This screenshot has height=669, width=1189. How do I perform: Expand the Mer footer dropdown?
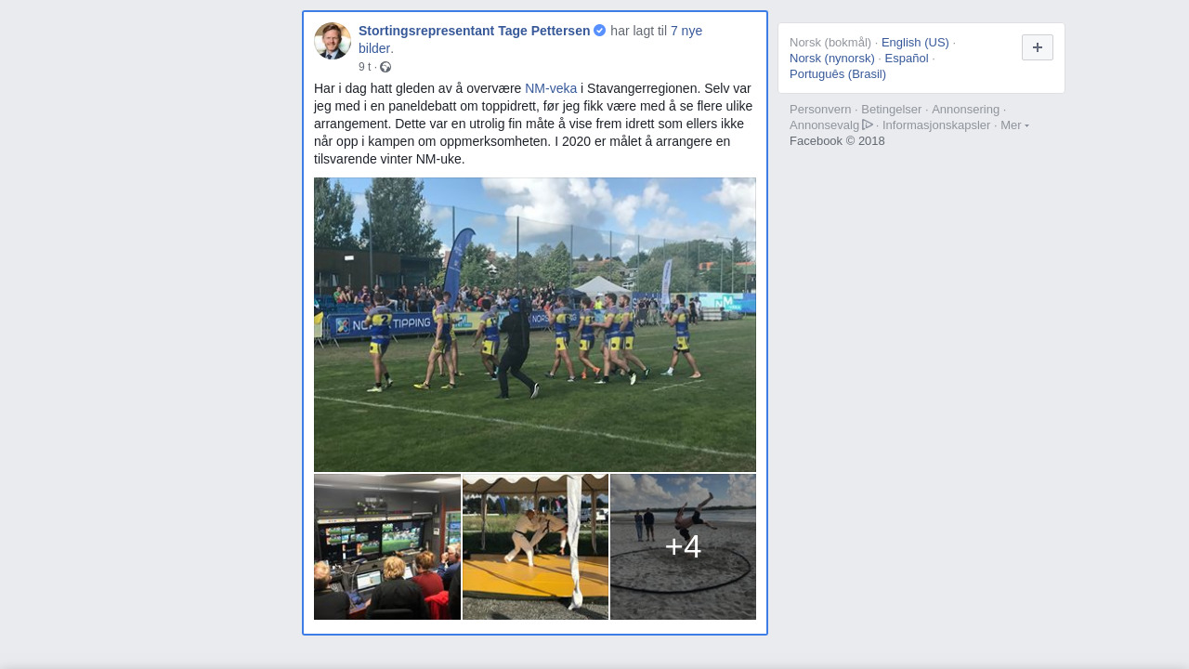click(x=1014, y=125)
